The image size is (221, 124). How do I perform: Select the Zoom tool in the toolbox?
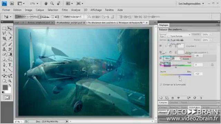point(10,81)
